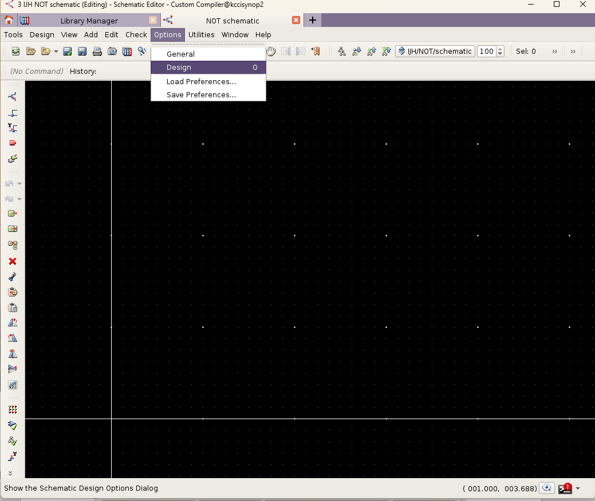Expand hidden toolbar items next to Sel: 0
The height and width of the screenshot is (501, 595).
554,51
